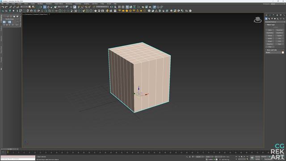The height and width of the screenshot is (161, 286).
Task: Activate the Select Object tool
Action: 29,7
